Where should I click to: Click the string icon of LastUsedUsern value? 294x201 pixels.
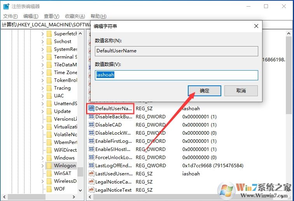[91, 173]
